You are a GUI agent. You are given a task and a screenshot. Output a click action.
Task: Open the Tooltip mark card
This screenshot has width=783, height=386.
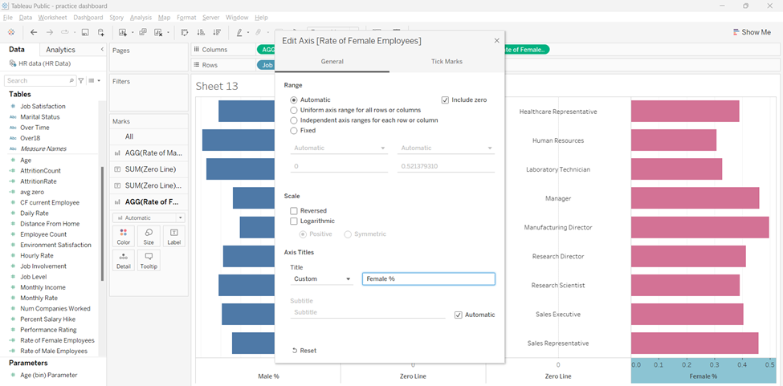coord(149,260)
